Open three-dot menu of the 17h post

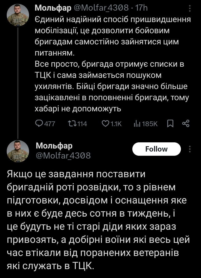190,9
